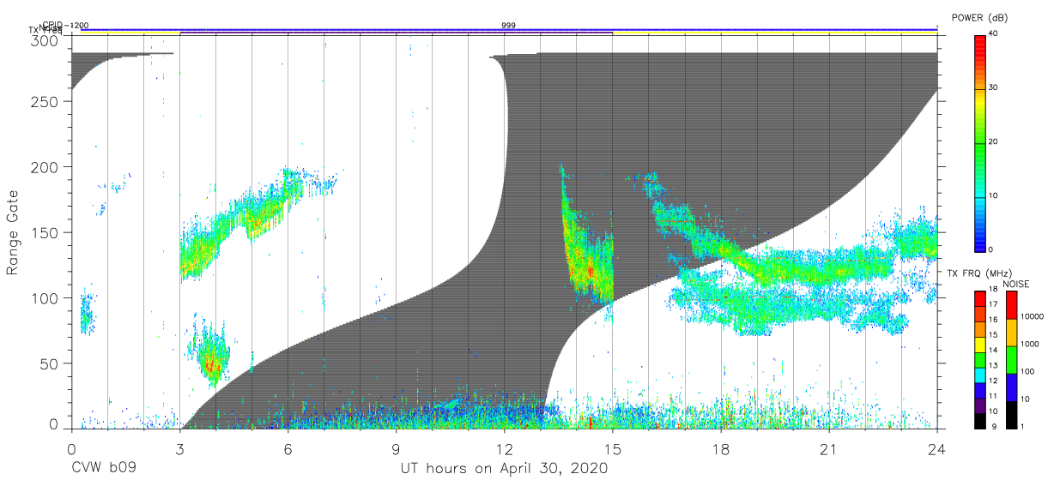Image resolution: width=1054 pixels, height=486 pixels.
Task: Click the '18' UT hours axis tick label
Action: pos(721,448)
